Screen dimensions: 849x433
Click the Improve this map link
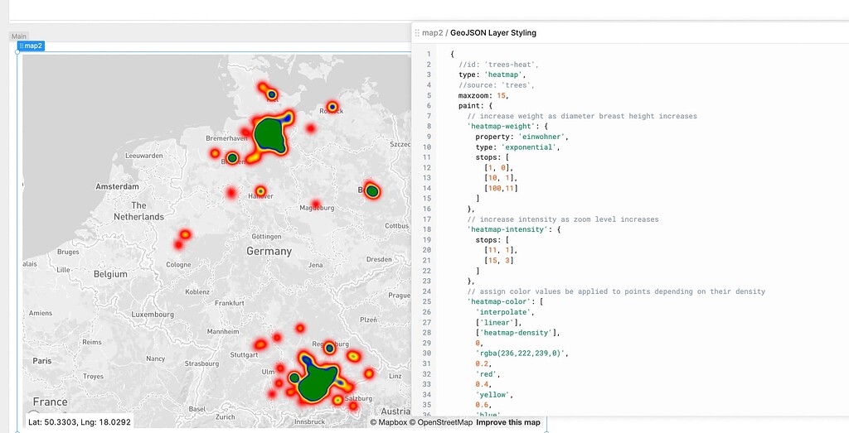coord(508,422)
